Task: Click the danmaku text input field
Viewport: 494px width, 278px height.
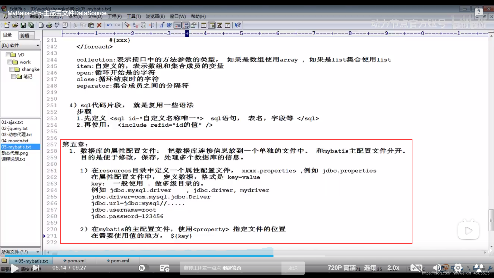Action: (x=231, y=268)
